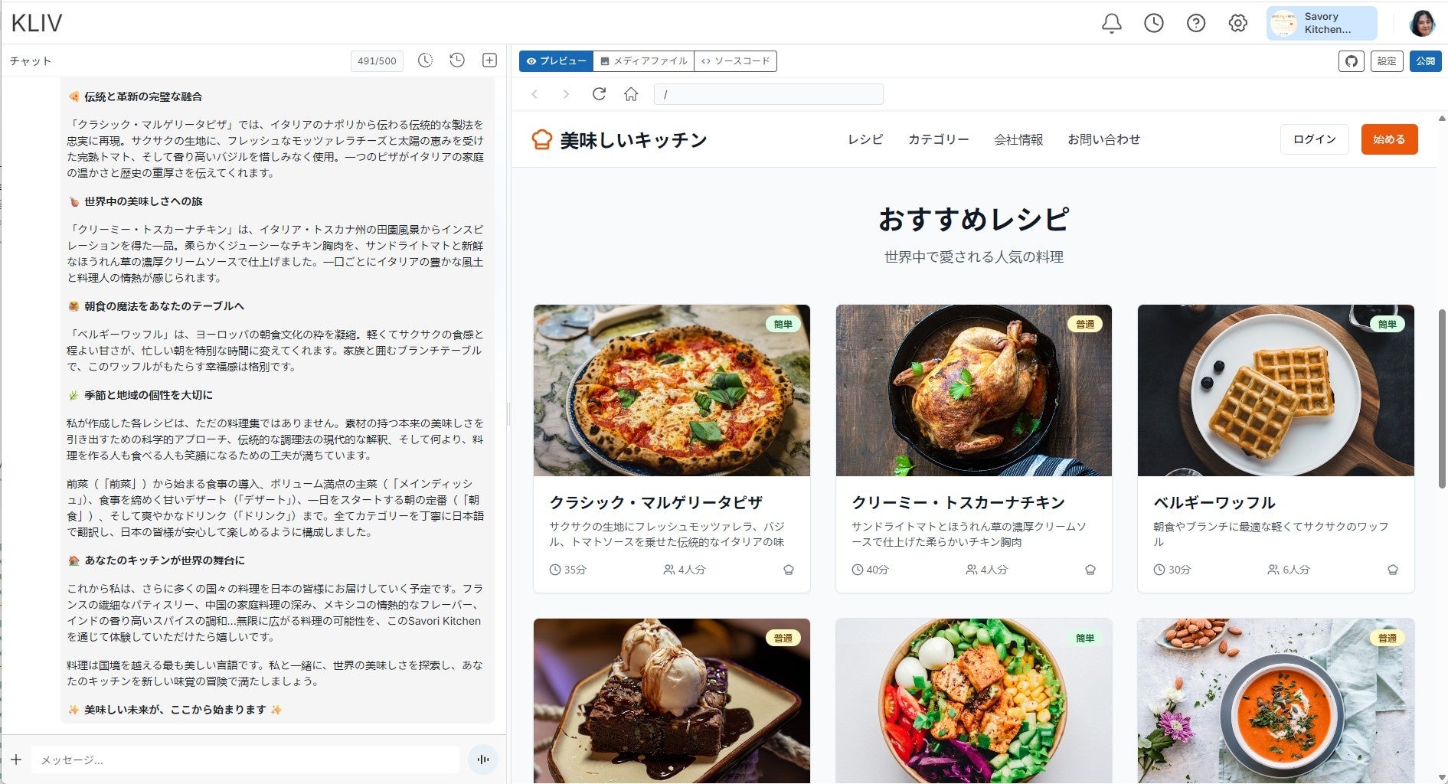The image size is (1448, 784).
Task: Click the chef hat icon on the waffle card
Action: pyautogui.click(x=1393, y=570)
